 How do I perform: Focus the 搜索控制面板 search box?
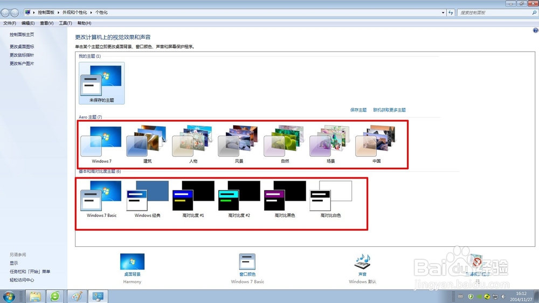pos(494,12)
